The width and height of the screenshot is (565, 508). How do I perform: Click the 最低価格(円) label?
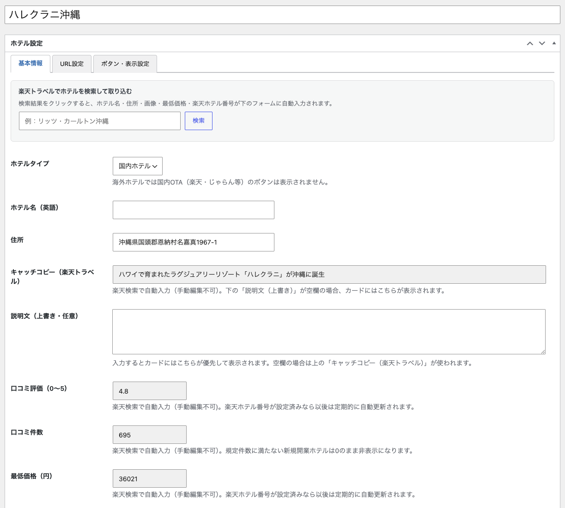click(x=31, y=476)
